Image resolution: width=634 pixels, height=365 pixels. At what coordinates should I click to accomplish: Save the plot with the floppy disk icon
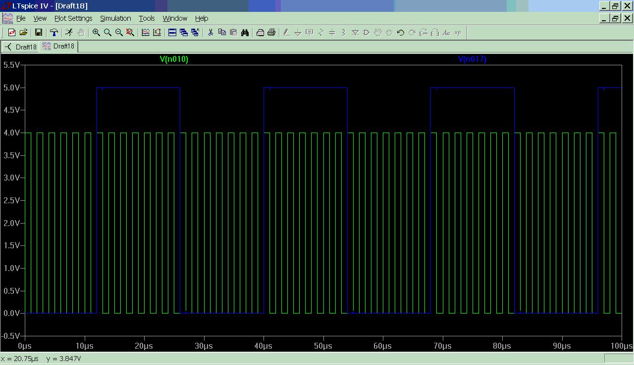(38, 33)
